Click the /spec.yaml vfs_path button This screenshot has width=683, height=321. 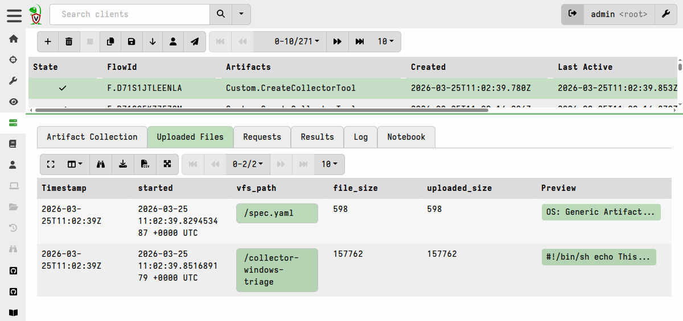coord(277,213)
